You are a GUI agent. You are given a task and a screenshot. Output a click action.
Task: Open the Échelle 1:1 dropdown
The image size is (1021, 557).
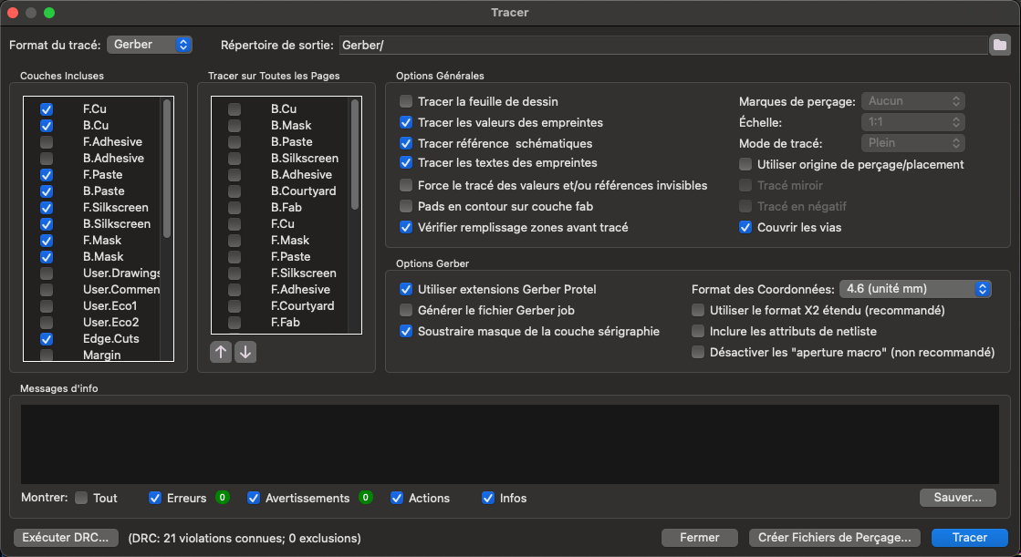point(913,121)
